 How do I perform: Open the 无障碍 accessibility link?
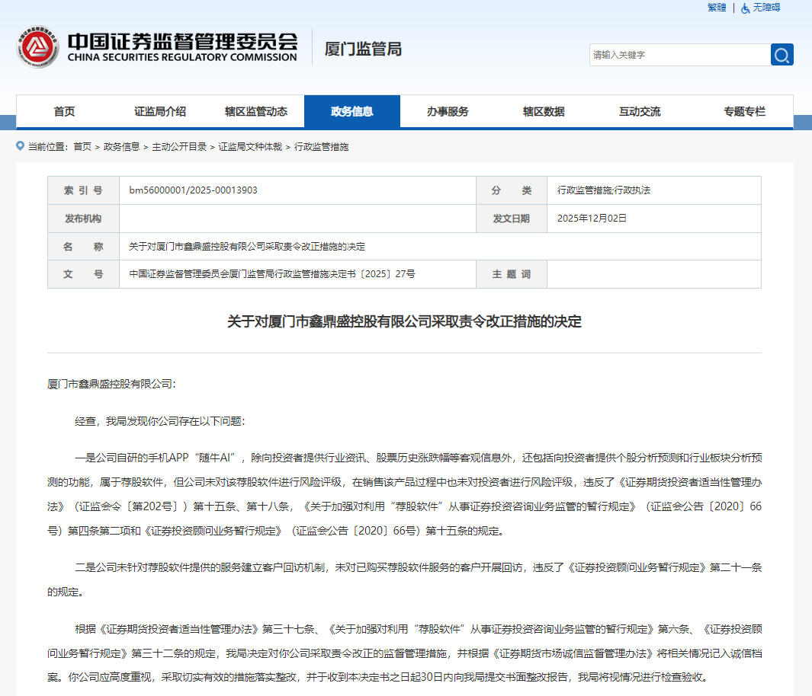[x=766, y=8]
